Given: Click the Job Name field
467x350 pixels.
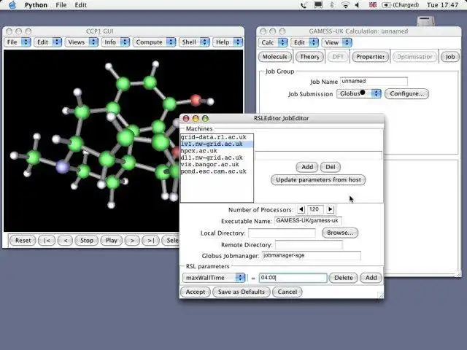Looking at the screenshot, I should [374, 81].
